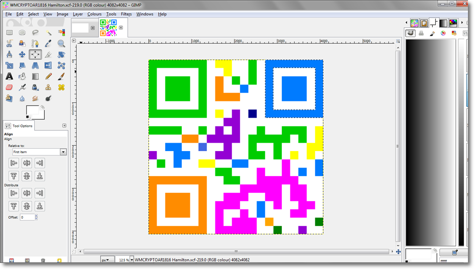This screenshot has width=475, height=270.
Task: Open the File menu
Action: [8, 14]
